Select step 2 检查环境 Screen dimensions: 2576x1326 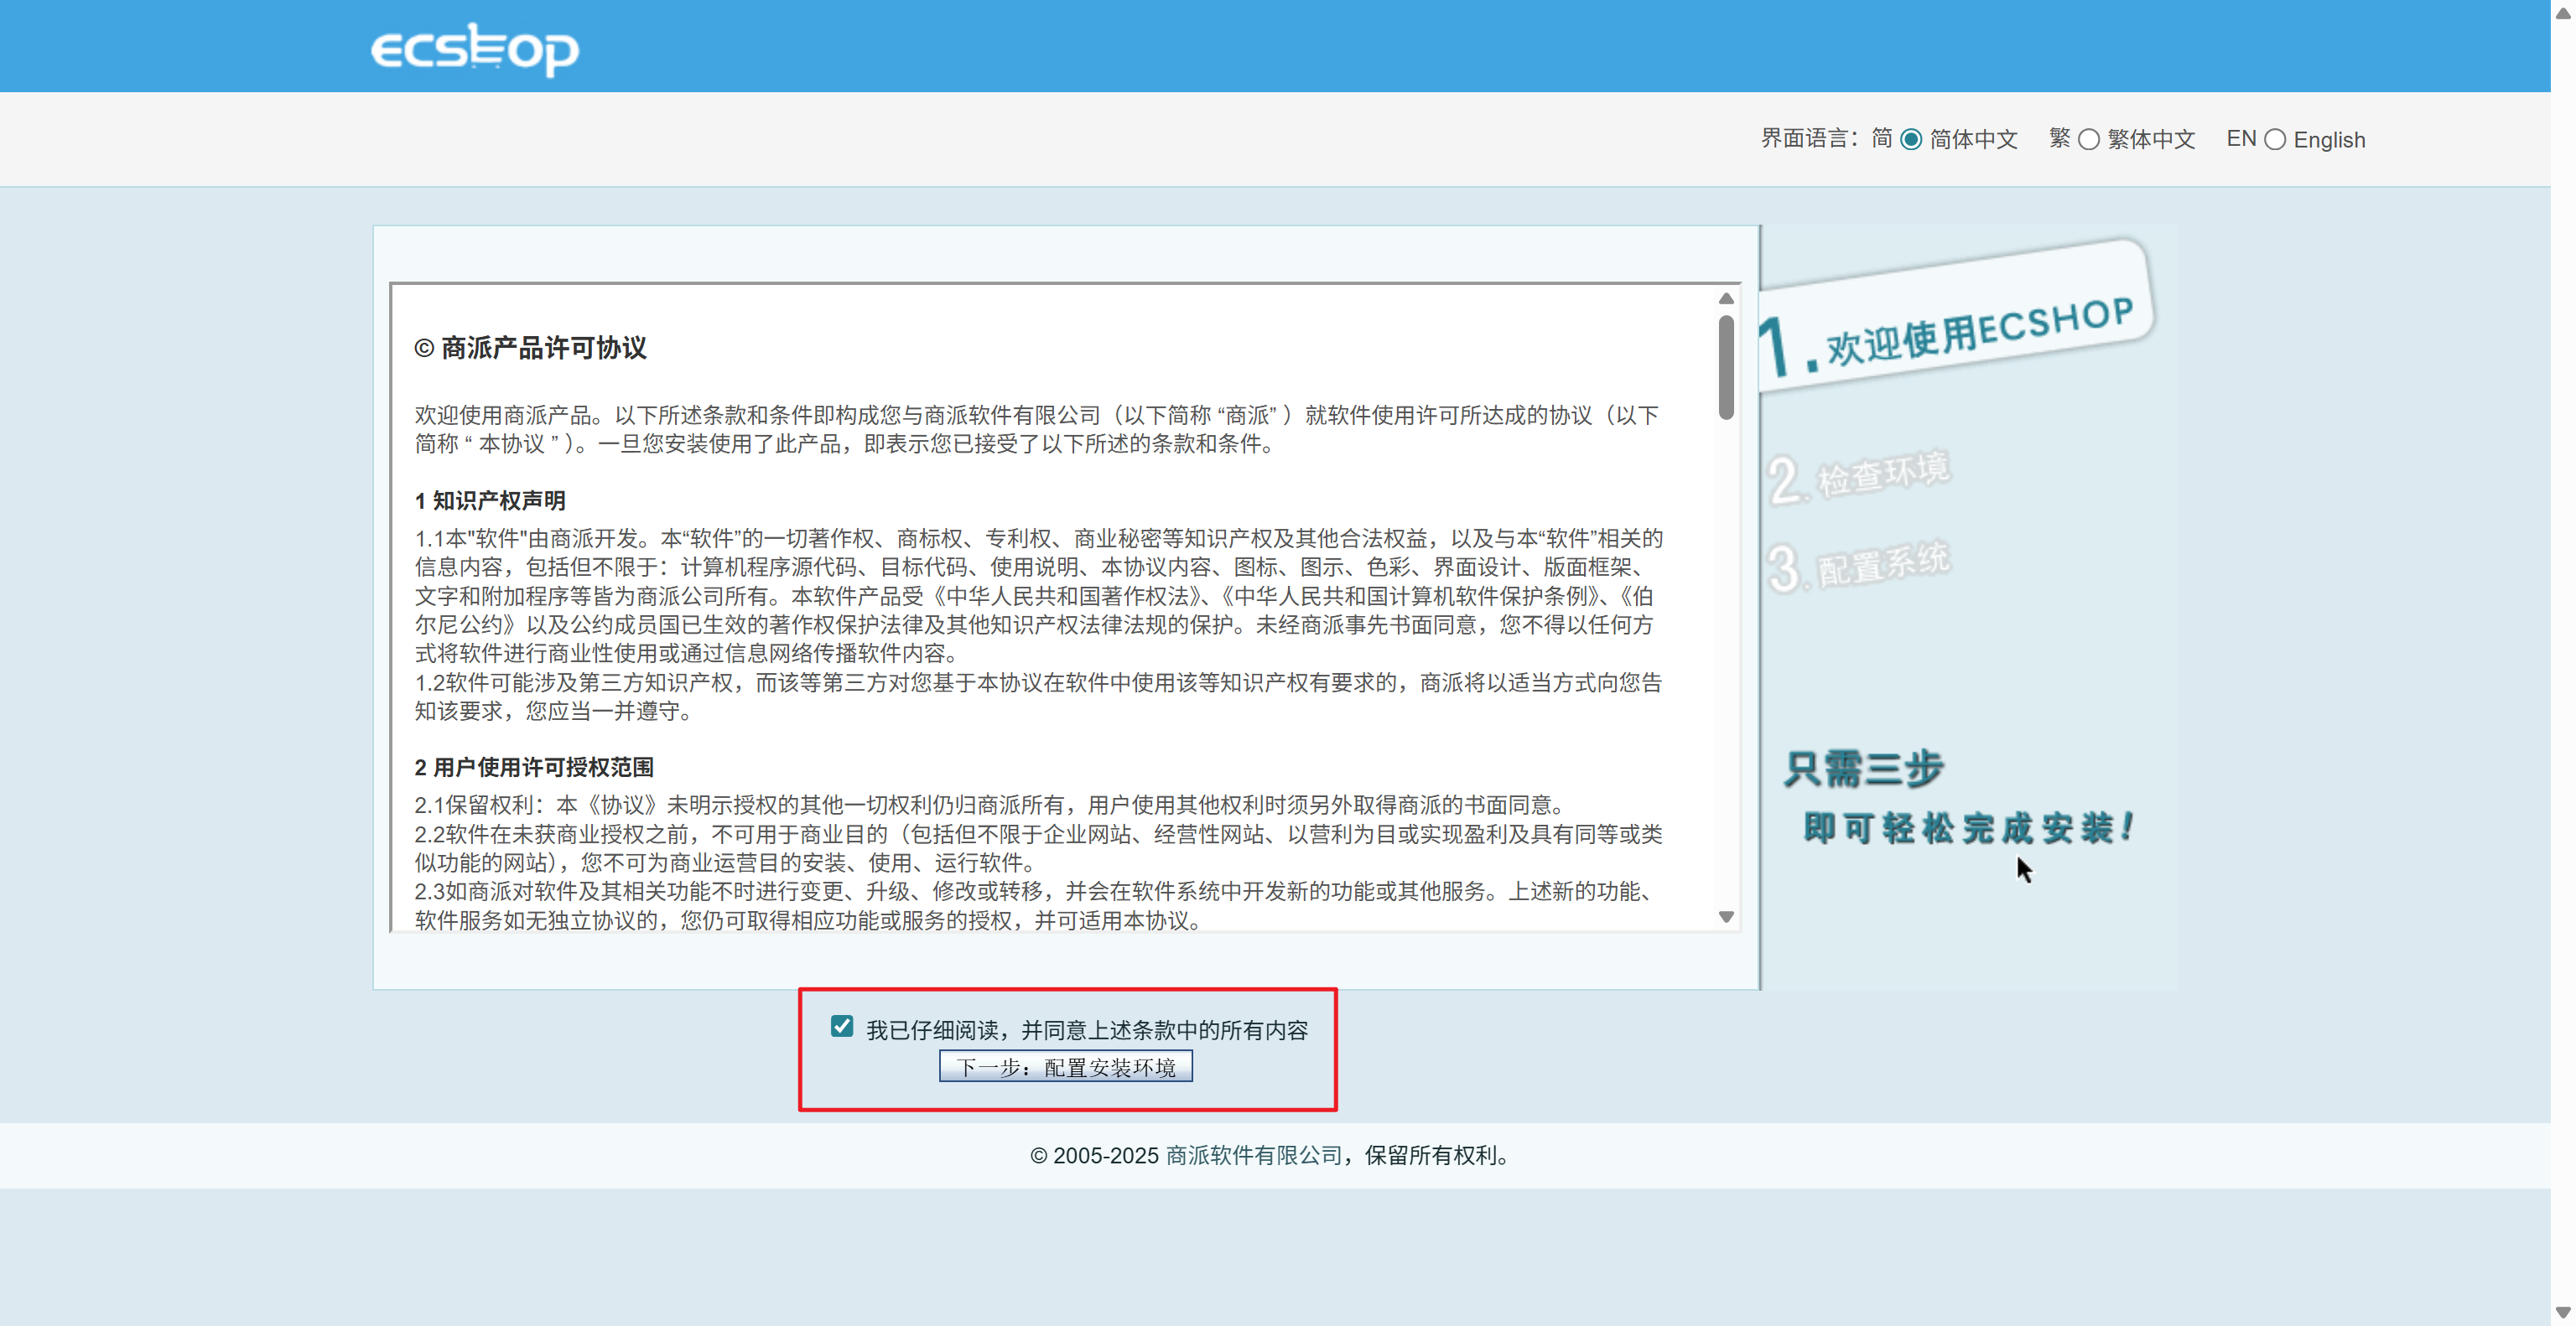(x=1858, y=479)
